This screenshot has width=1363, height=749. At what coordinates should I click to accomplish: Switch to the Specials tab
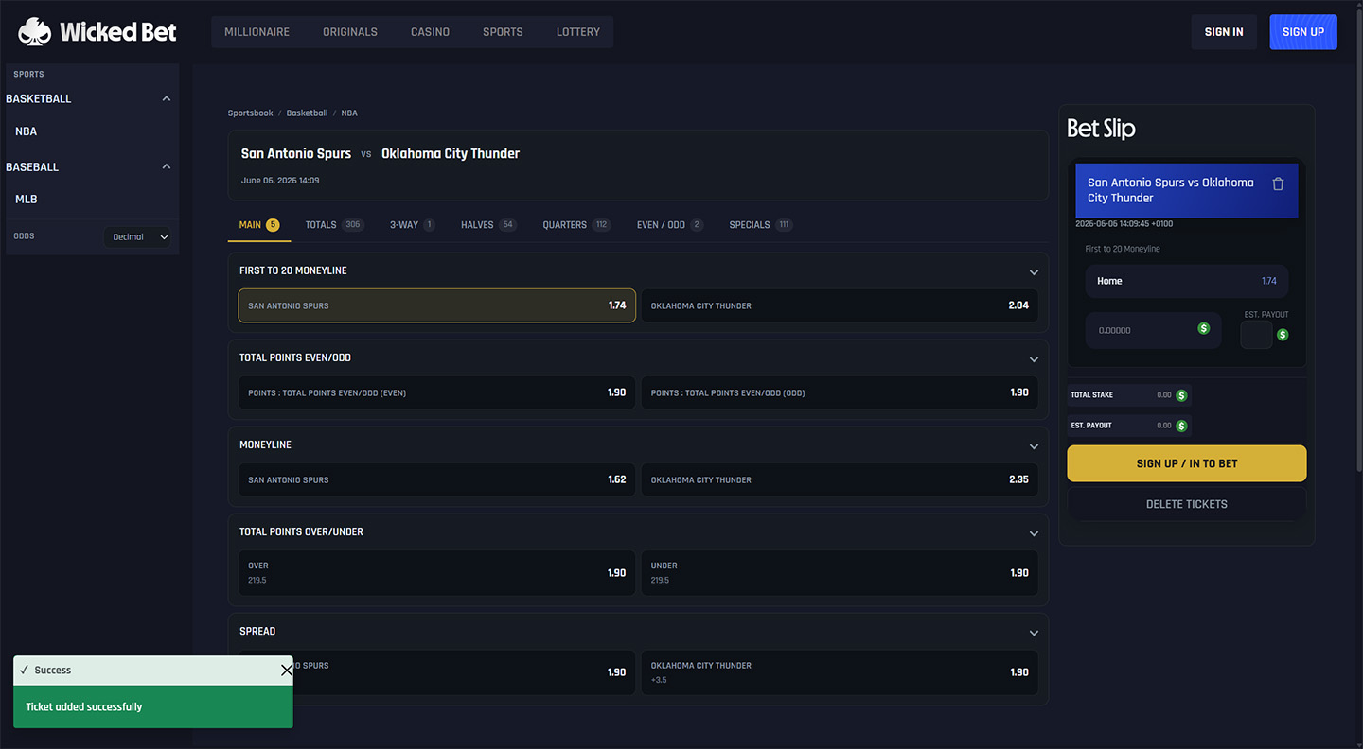[x=761, y=225]
